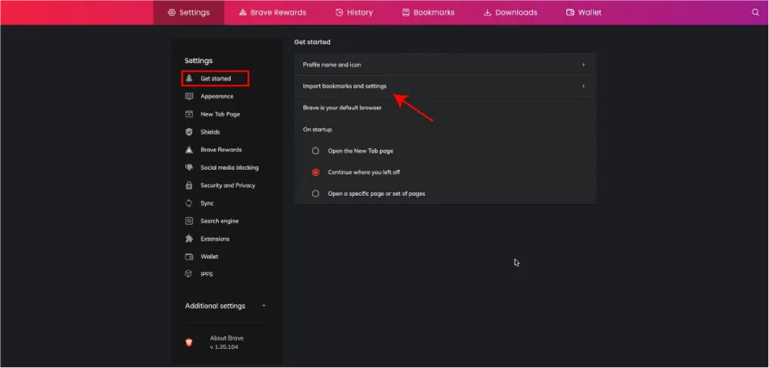Click the Wallet icon in top bar
Viewport: 769px width, 368px height.
(571, 13)
